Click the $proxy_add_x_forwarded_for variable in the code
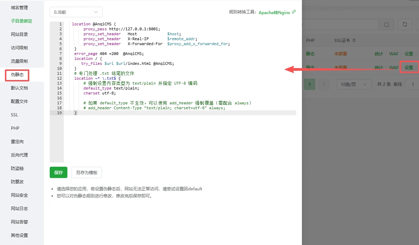 coord(198,44)
